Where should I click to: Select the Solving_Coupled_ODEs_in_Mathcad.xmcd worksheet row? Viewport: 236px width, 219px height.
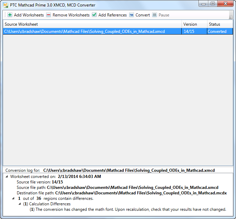pos(118,31)
